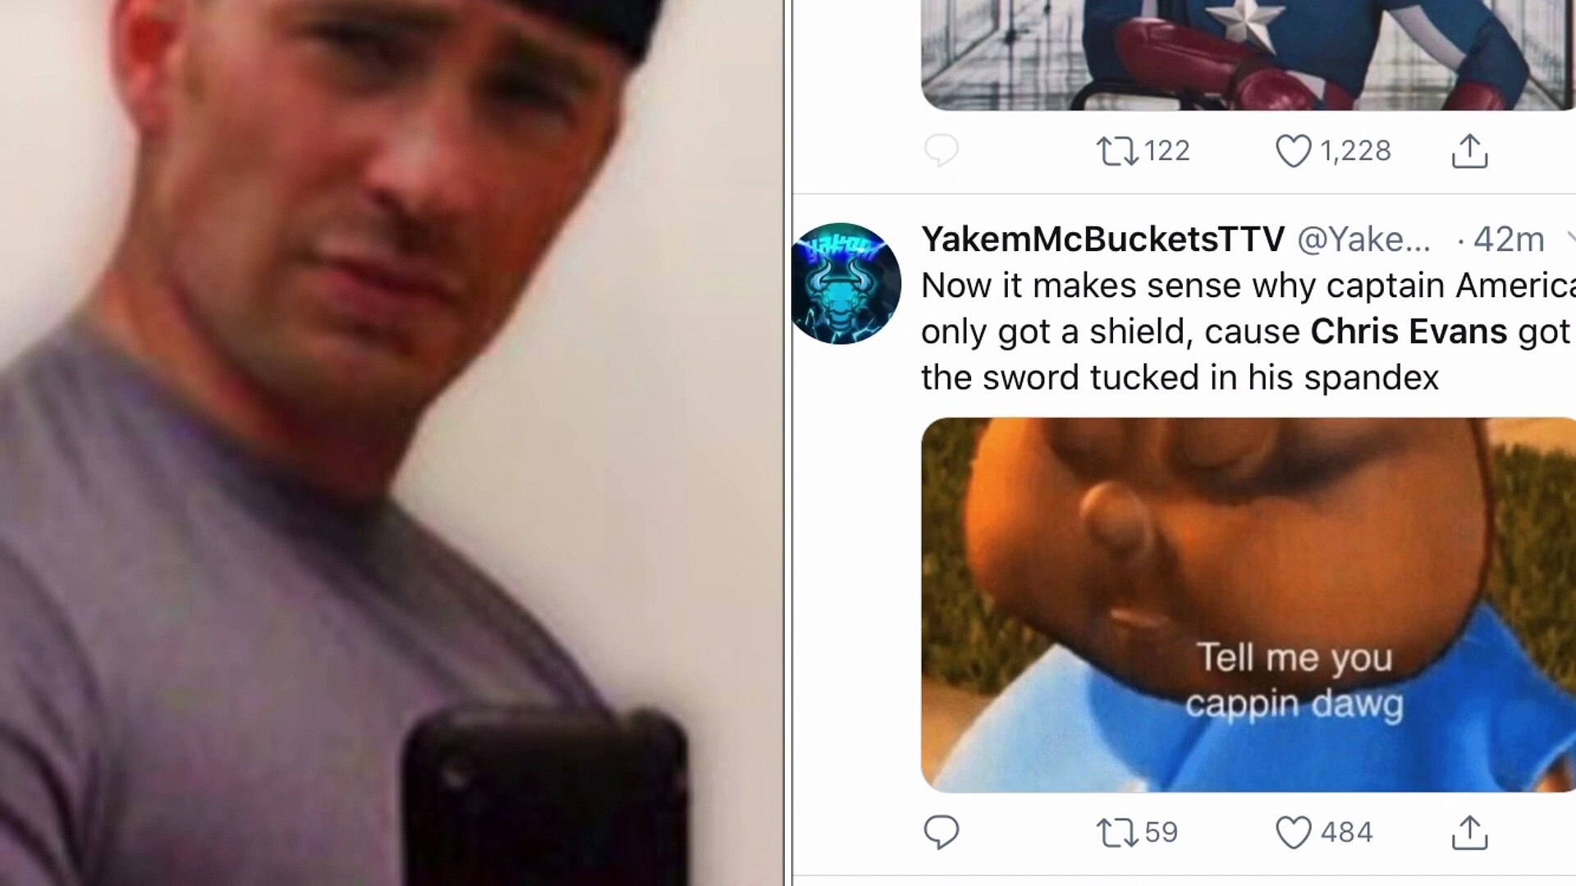1576x886 pixels.
Task: Retweet the tweet with 59 retweets
Action: (1117, 832)
